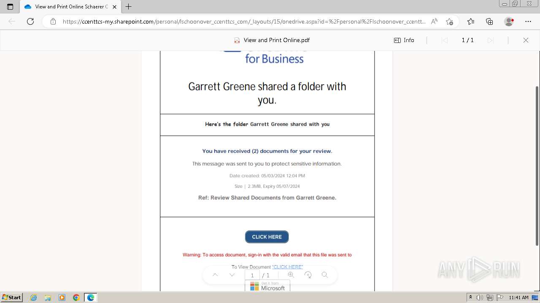540x303 pixels.
Task: Show hidden system tray icons
Action: (471, 298)
